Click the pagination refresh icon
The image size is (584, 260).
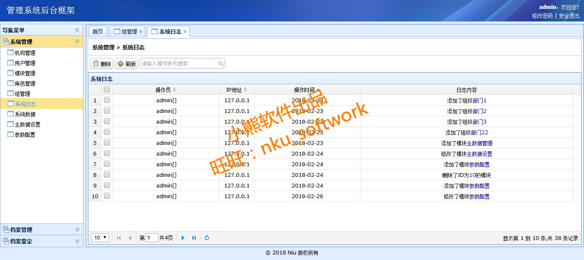coord(207,238)
